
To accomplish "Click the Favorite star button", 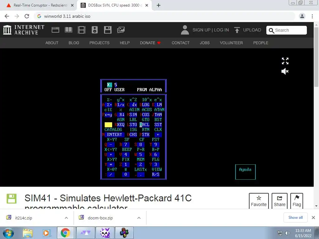I will pyautogui.click(x=259, y=201).
